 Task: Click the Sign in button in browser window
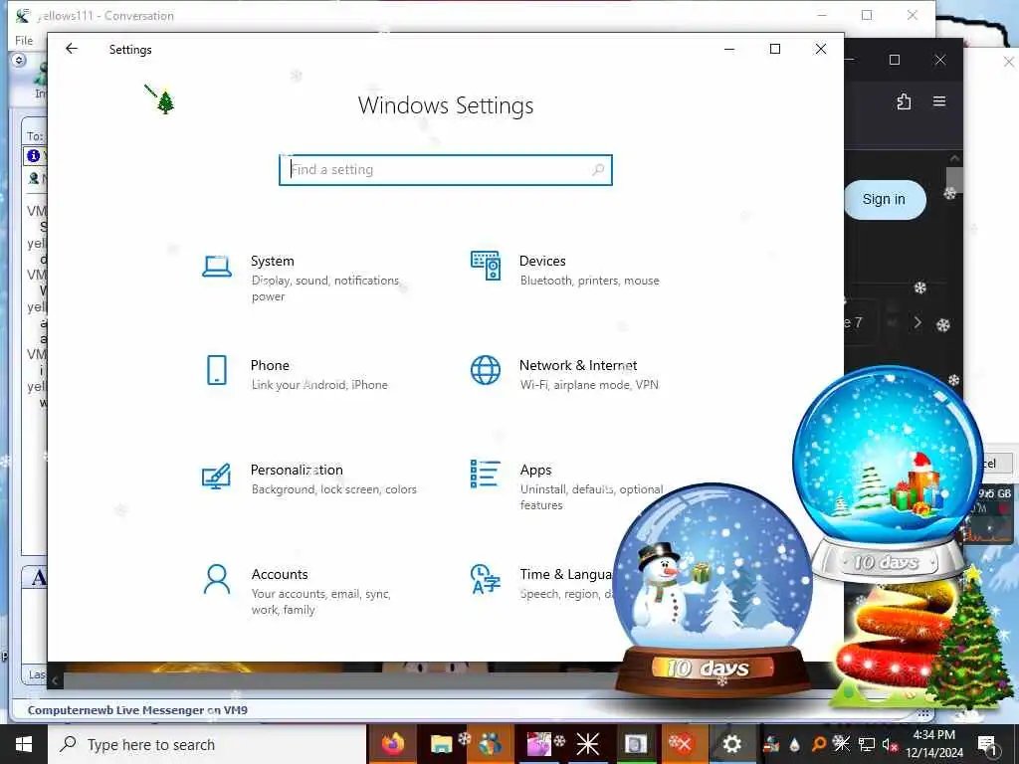click(x=884, y=199)
